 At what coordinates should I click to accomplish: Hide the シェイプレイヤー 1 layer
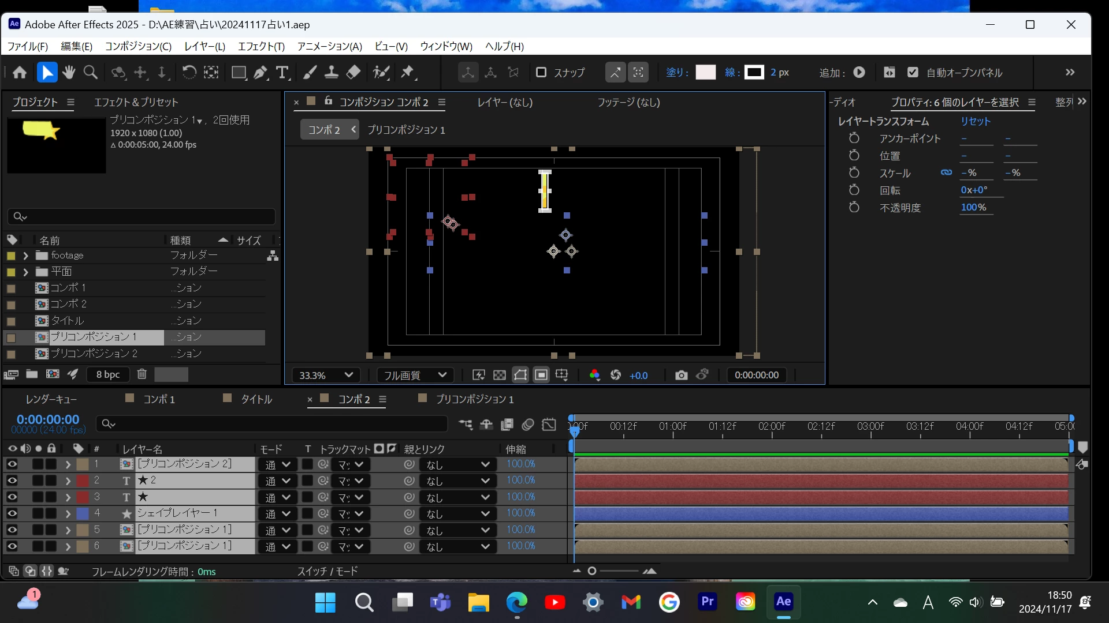click(x=12, y=513)
